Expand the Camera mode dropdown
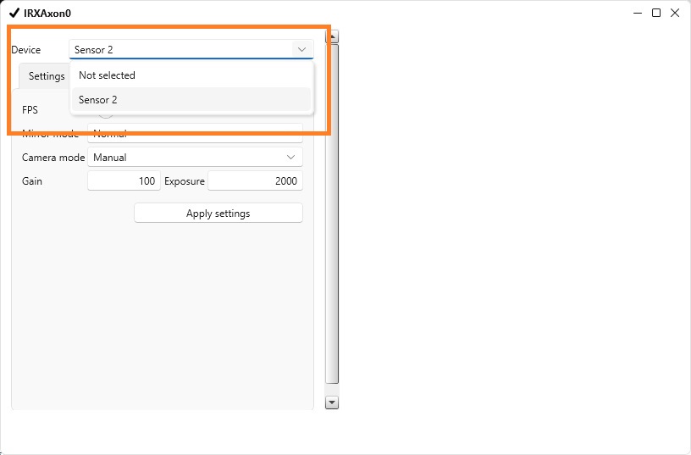The image size is (691, 455). point(195,157)
